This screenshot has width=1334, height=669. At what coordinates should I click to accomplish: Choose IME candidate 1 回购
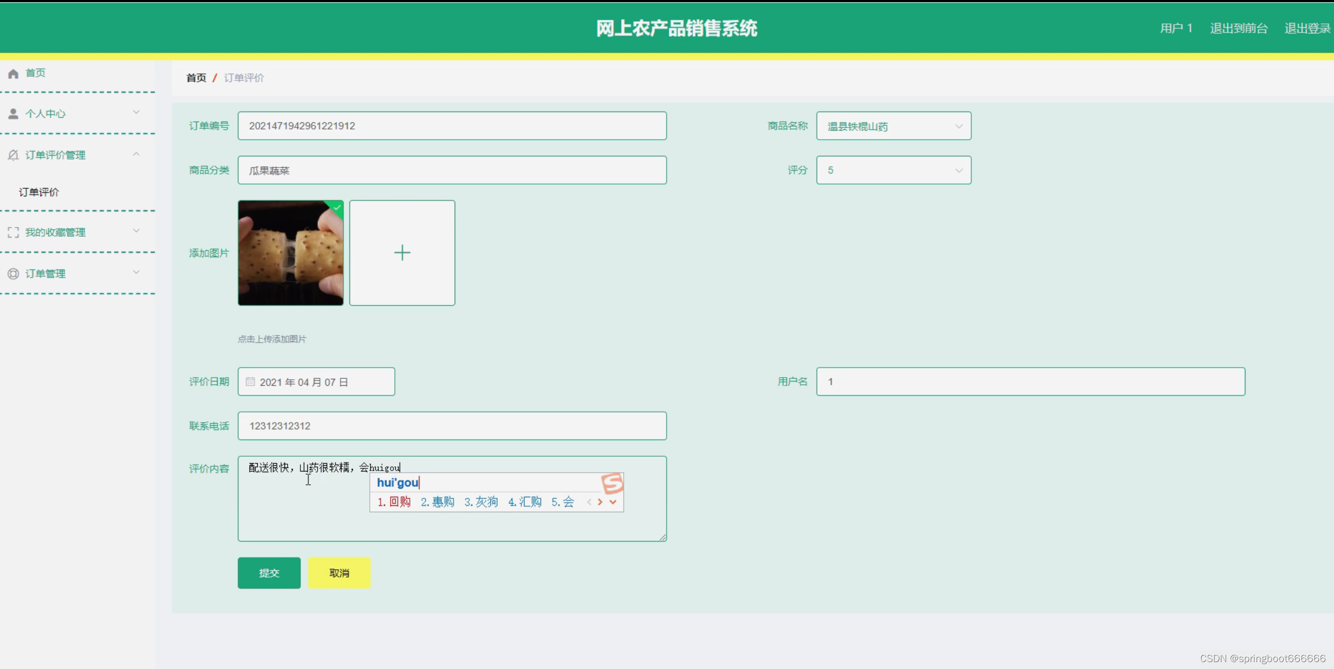pos(394,502)
